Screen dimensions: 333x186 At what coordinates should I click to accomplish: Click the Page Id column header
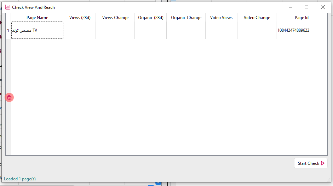point(302,18)
